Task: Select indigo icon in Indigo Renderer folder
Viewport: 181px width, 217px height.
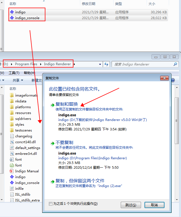Action: pyautogui.click(x=12, y=177)
